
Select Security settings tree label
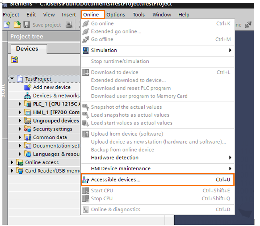point(52,129)
